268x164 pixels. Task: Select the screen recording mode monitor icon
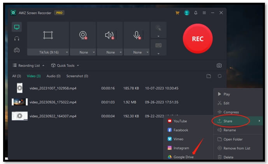(x=17, y=27)
